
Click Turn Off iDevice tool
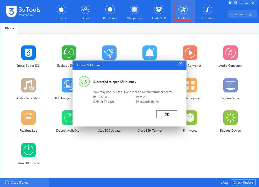coord(28,154)
